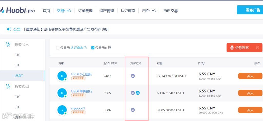Select ETH under 我要卖出
The image size is (263, 121).
pos(17,107)
